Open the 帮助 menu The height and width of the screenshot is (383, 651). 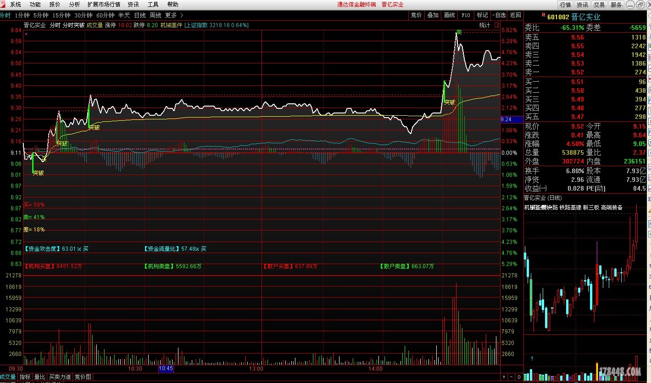(173, 4)
